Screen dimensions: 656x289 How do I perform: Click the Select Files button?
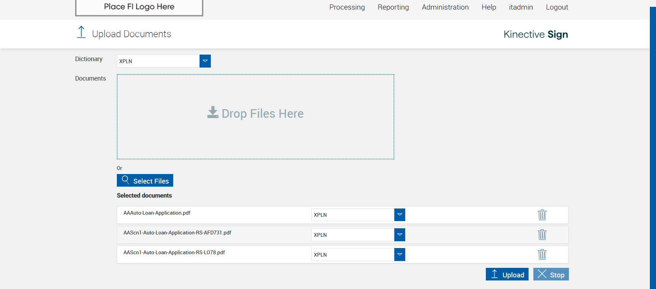click(x=145, y=180)
